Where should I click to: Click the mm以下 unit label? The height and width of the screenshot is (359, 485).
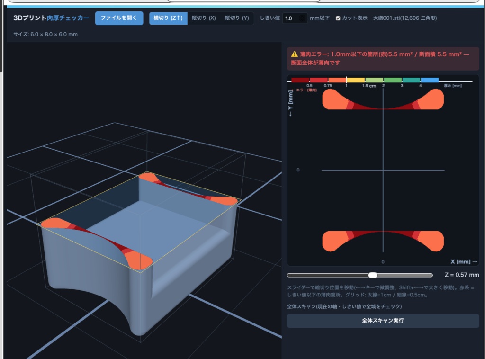pyautogui.click(x=320, y=18)
